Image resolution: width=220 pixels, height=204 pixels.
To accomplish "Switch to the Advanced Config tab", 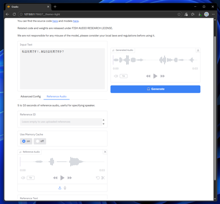I will (x=30, y=96).
